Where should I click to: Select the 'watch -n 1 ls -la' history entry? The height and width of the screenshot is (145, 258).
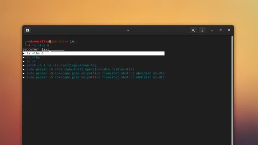(x=62, y=65)
